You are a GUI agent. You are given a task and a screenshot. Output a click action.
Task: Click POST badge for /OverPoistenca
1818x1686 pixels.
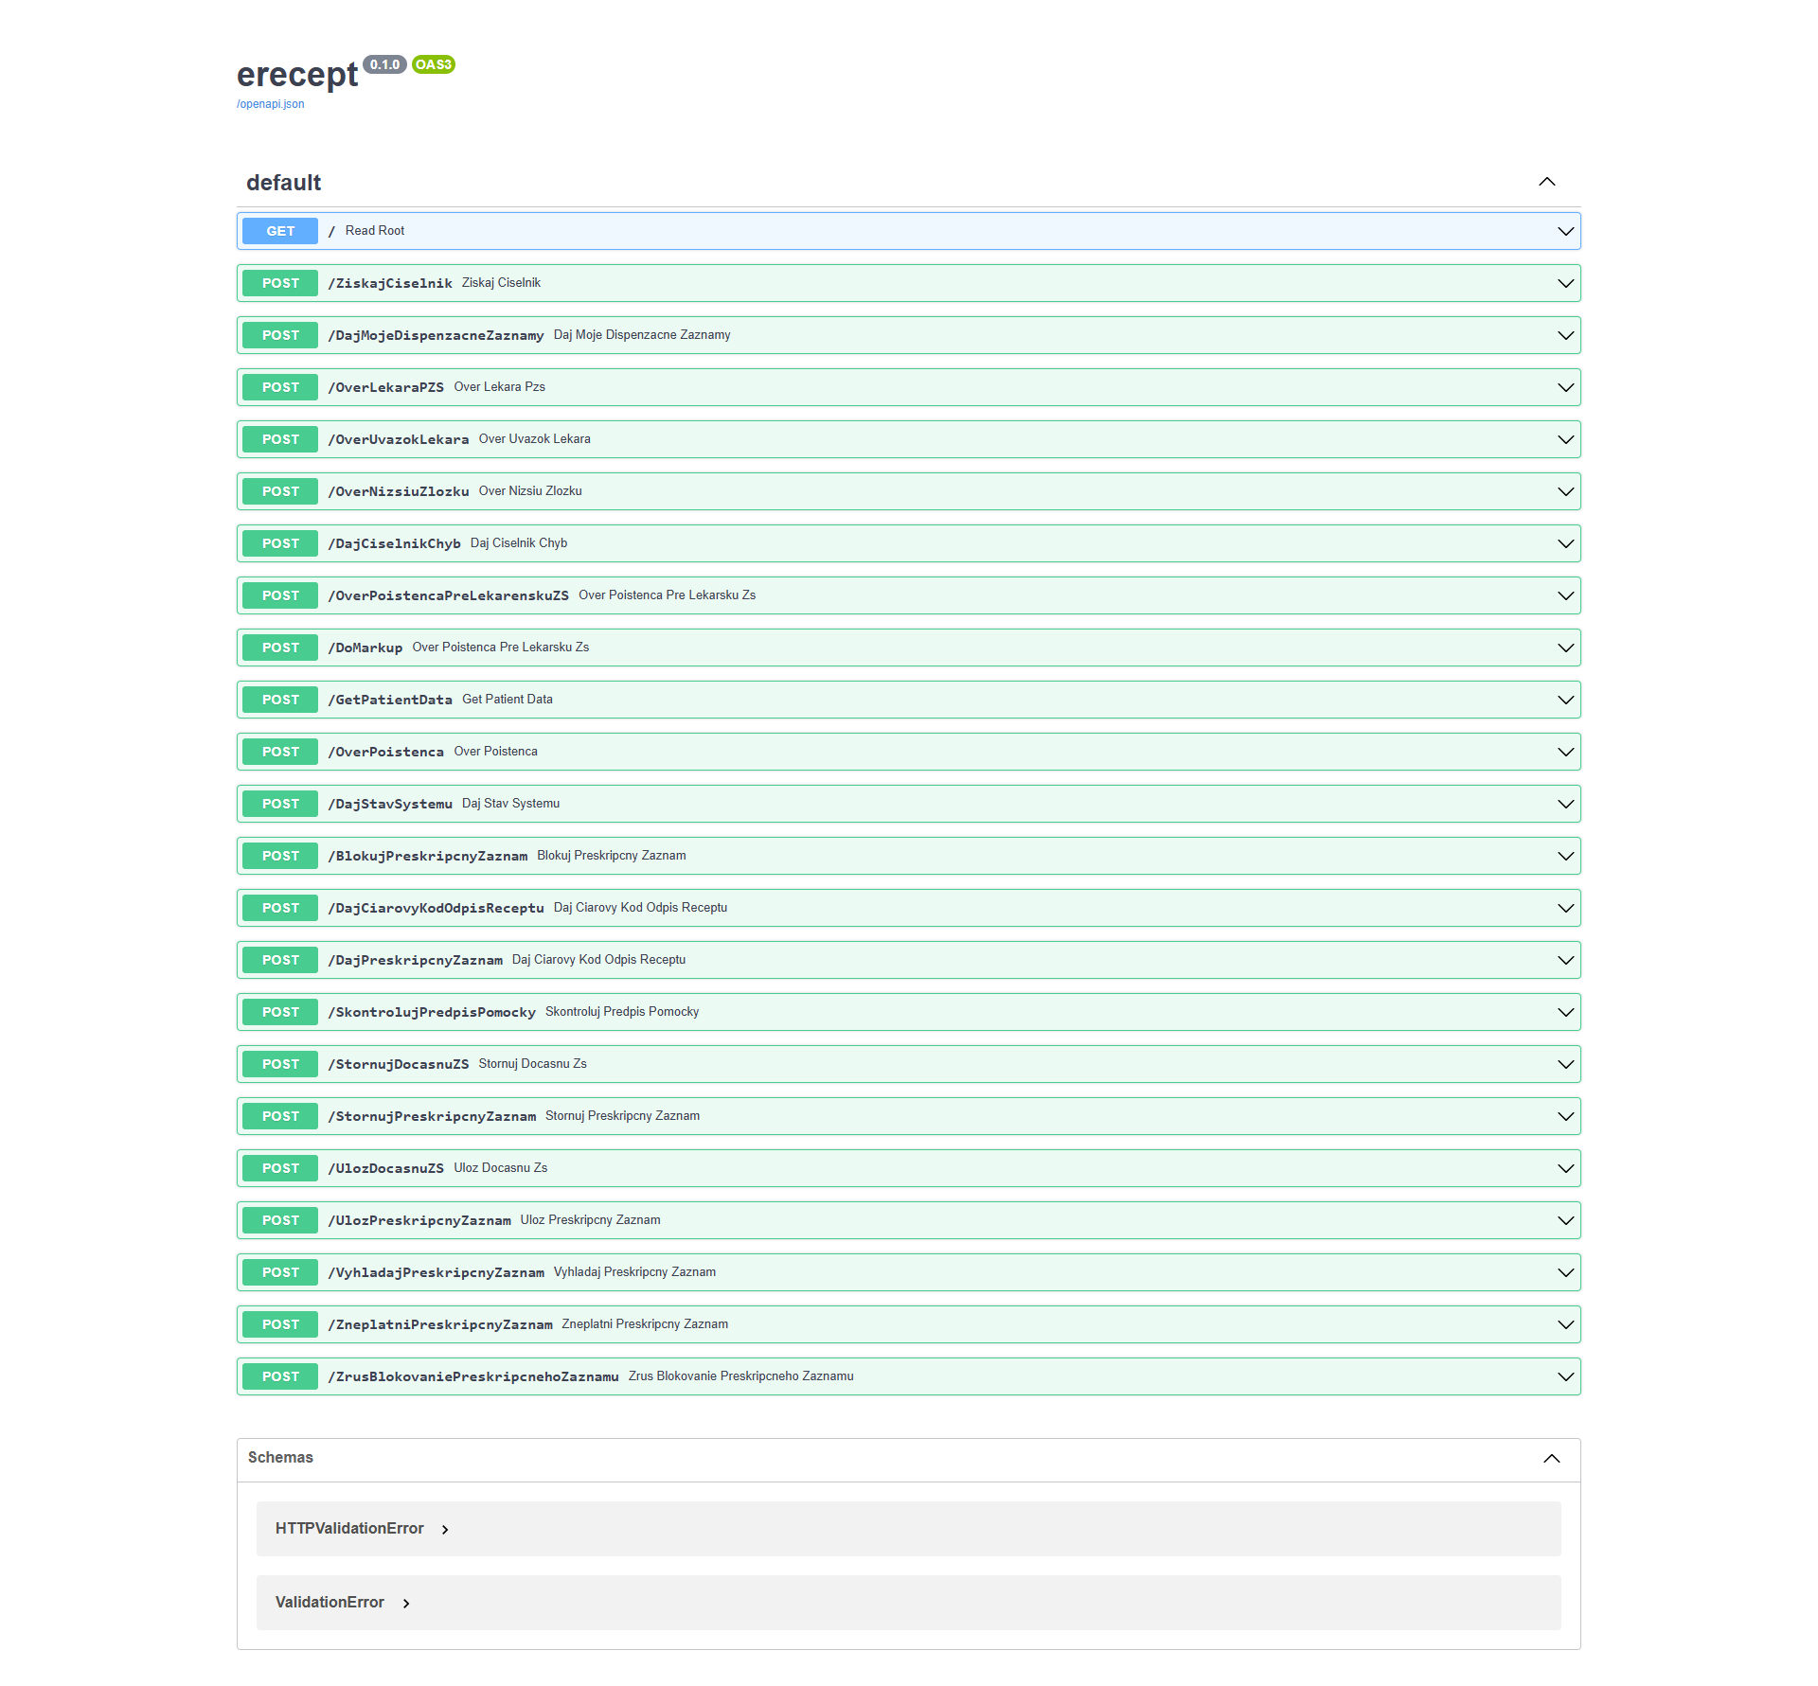[280, 752]
